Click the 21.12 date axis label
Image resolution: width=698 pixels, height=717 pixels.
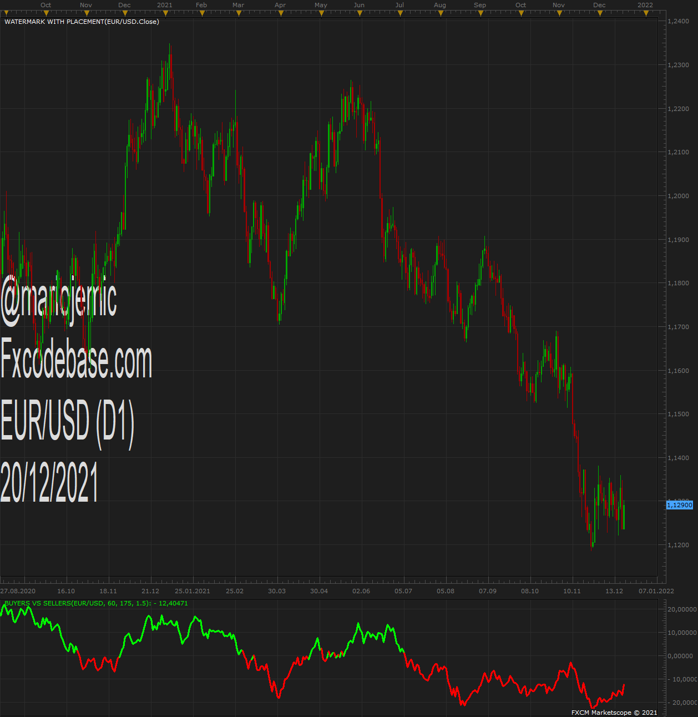150,591
